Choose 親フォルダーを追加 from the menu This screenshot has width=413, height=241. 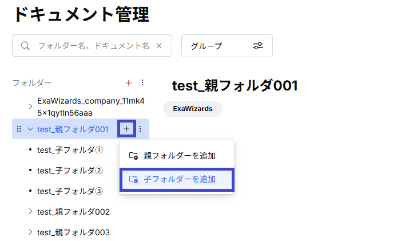tap(177, 156)
